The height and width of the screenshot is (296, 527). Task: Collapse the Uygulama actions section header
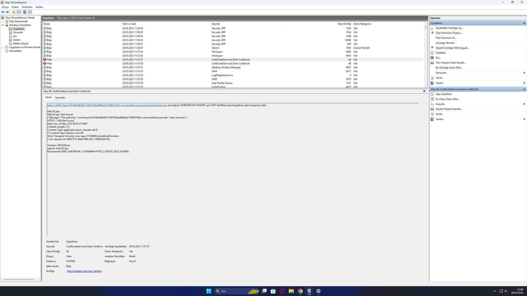524,23
